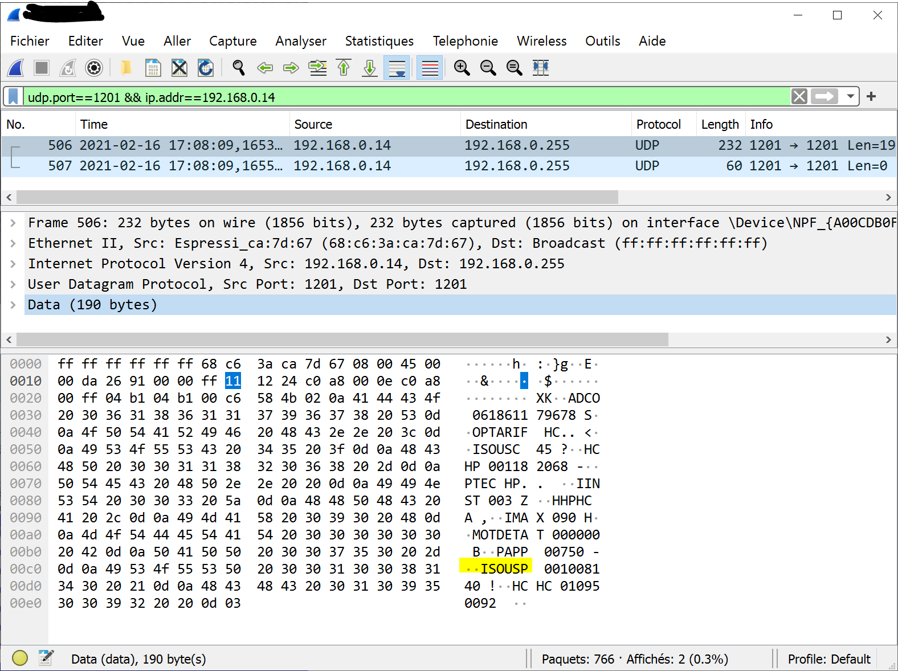This screenshot has width=898, height=671.
Task: Open the Aller menu
Action: pos(177,41)
